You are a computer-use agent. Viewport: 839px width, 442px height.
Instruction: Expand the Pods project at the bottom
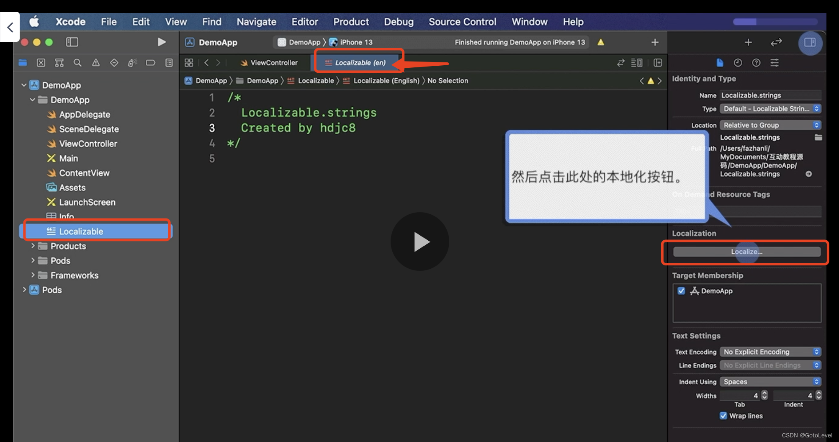[x=24, y=290]
